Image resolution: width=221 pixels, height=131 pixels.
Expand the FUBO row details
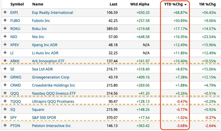[5, 20]
